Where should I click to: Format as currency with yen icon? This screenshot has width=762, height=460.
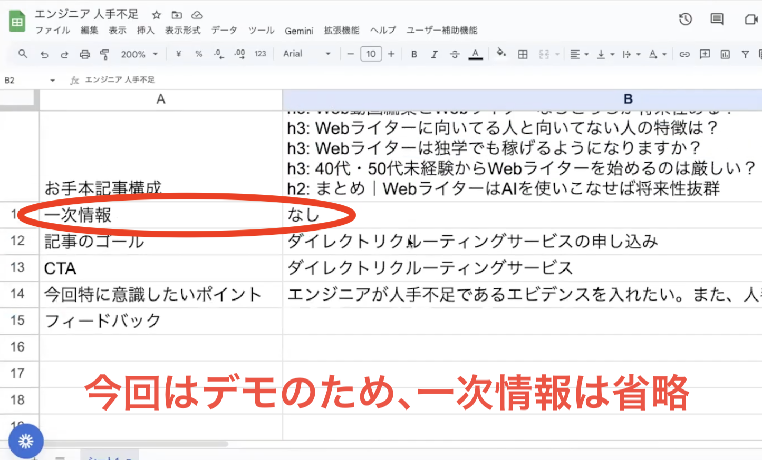coord(179,54)
